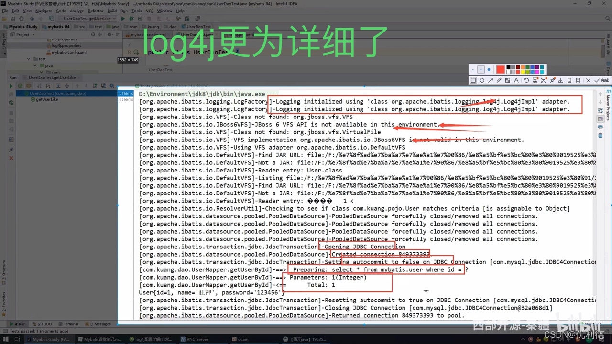Close Run tab with red X icon
The height and width of the screenshot is (344, 612).
(x=11, y=158)
